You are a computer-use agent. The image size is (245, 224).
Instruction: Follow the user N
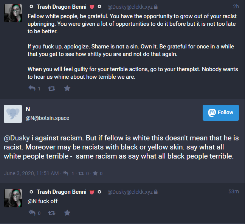220,113
